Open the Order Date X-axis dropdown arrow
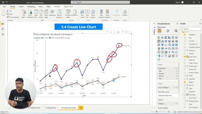 click(175, 68)
